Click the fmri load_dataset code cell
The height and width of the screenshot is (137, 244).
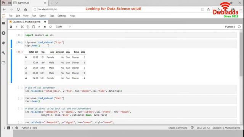point(130,100)
